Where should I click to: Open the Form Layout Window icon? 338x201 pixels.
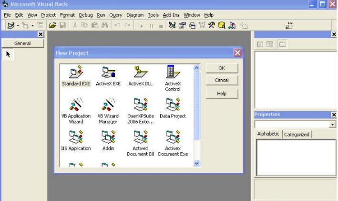(x=192, y=25)
